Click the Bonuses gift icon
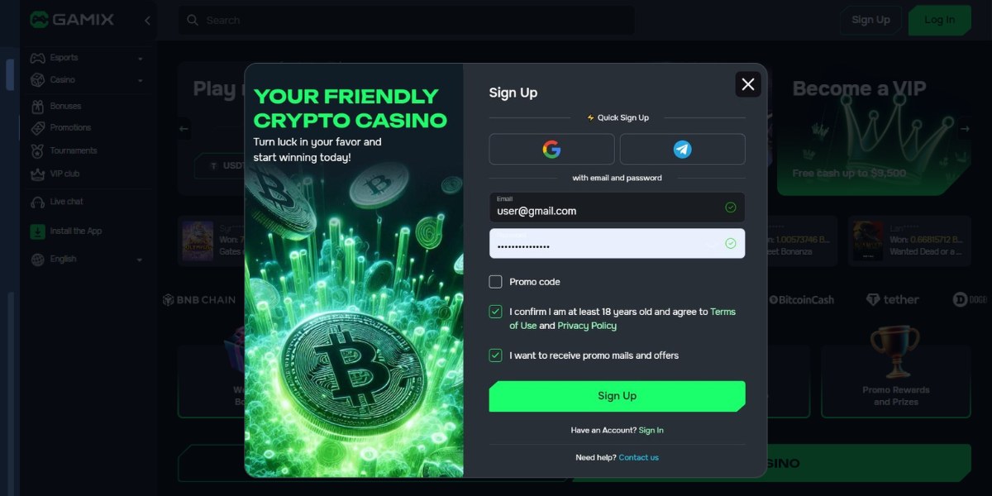 point(37,106)
